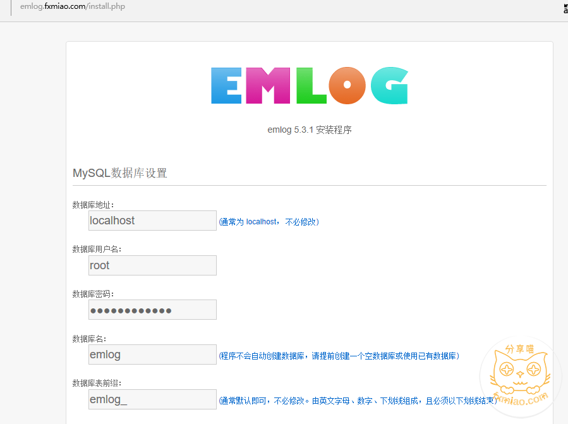
Task: Focus the database username field with root
Action: point(152,265)
